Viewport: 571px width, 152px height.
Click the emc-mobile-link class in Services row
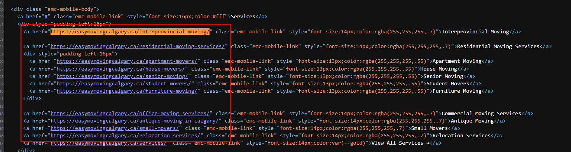tap(98, 17)
